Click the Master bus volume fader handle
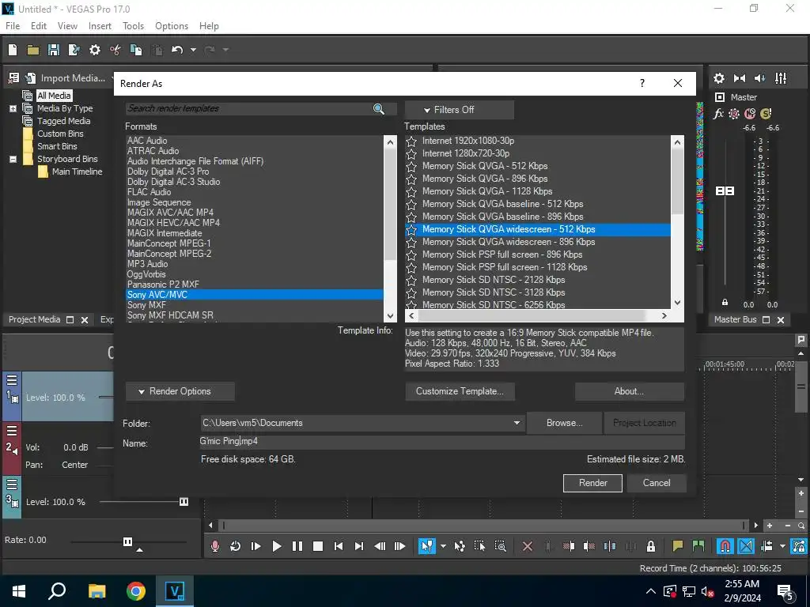The height and width of the screenshot is (607, 810). 725,191
